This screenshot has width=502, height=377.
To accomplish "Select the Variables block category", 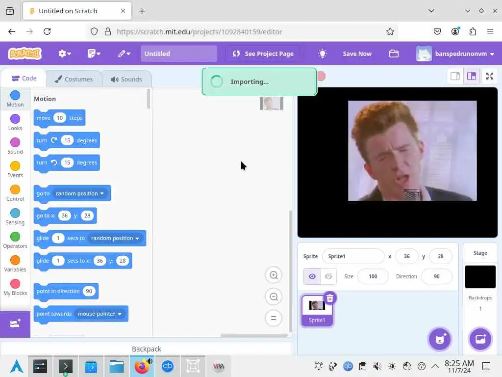I will (x=15, y=264).
